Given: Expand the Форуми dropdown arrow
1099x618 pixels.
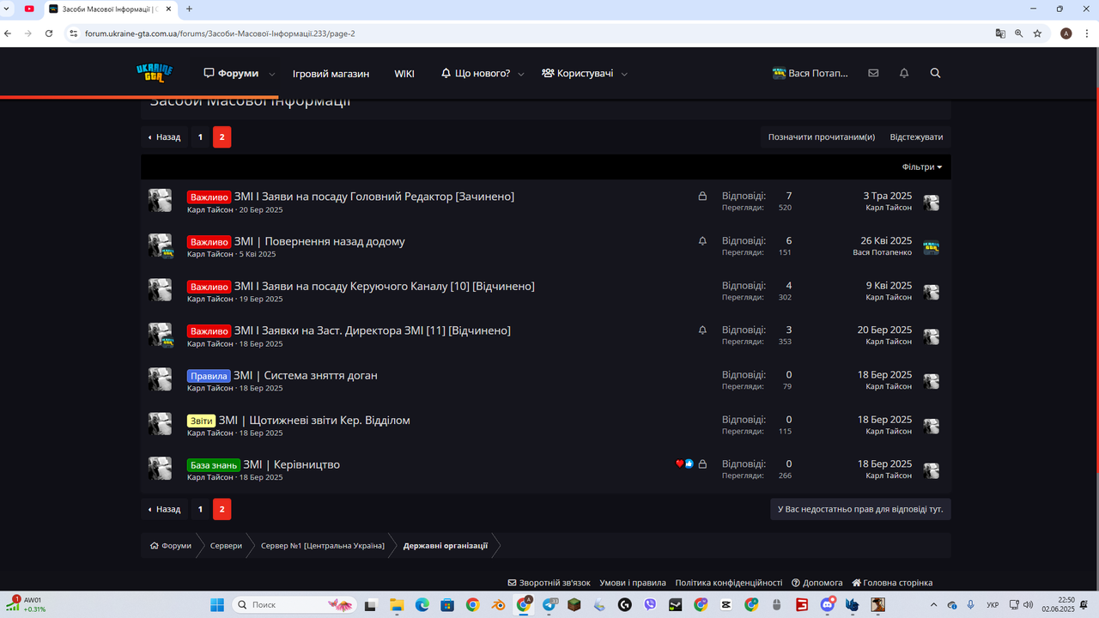Looking at the screenshot, I should tap(272, 74).
